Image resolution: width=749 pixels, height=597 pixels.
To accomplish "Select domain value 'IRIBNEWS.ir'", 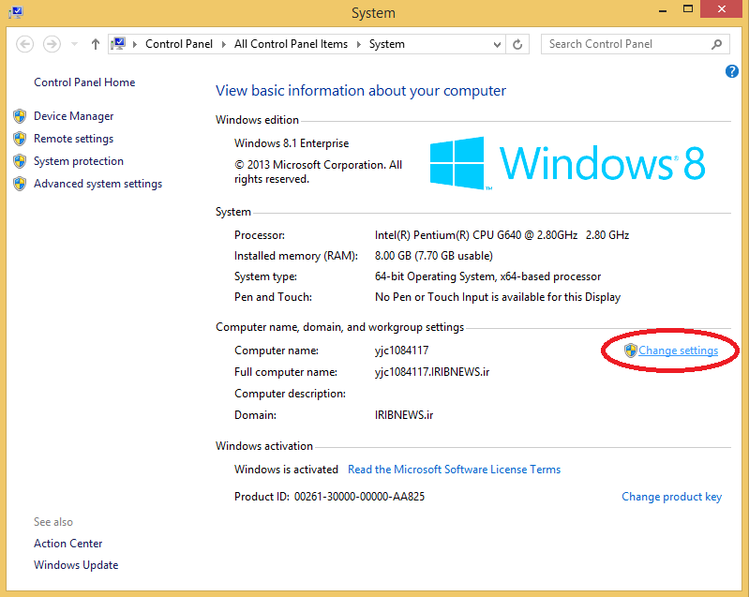I will point(404,415).
